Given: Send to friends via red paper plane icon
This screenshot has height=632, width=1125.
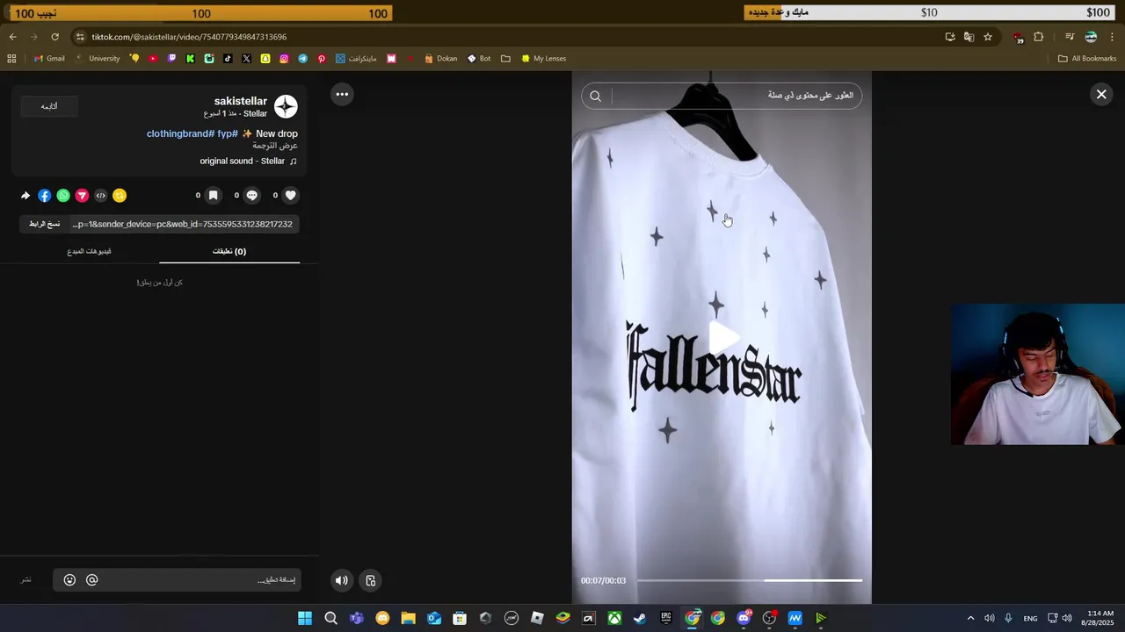Looking at the screenshot, I should [82, 196].
